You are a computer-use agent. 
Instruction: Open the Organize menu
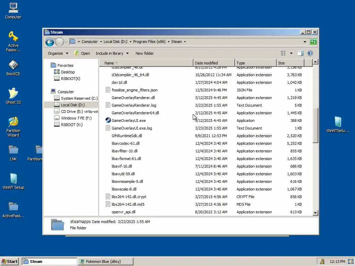pyautogui.click(x=58, y=53)
